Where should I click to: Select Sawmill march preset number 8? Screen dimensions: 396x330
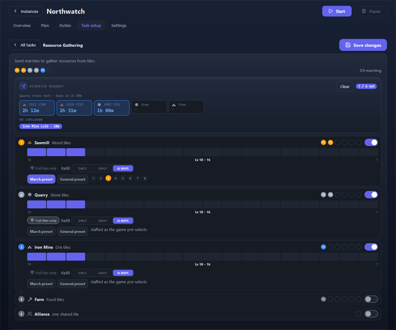tap(145, 178)
